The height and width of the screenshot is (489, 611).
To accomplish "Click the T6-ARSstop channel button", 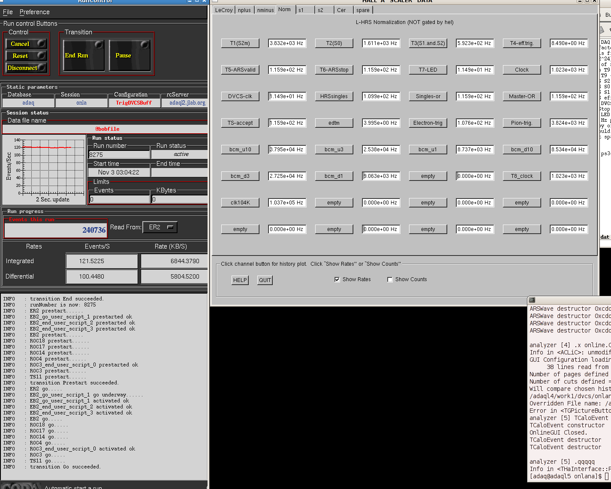I will [x=334, y=70].
